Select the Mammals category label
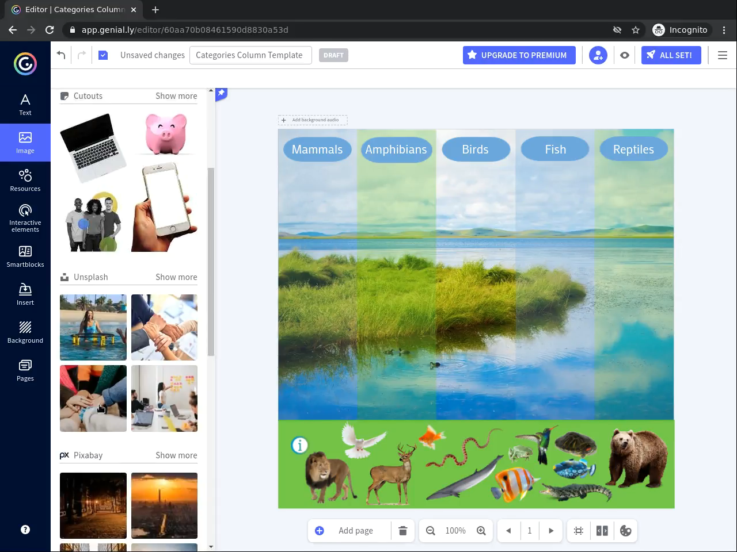Viewport: 737px width, 552px height. coord(317,149)
